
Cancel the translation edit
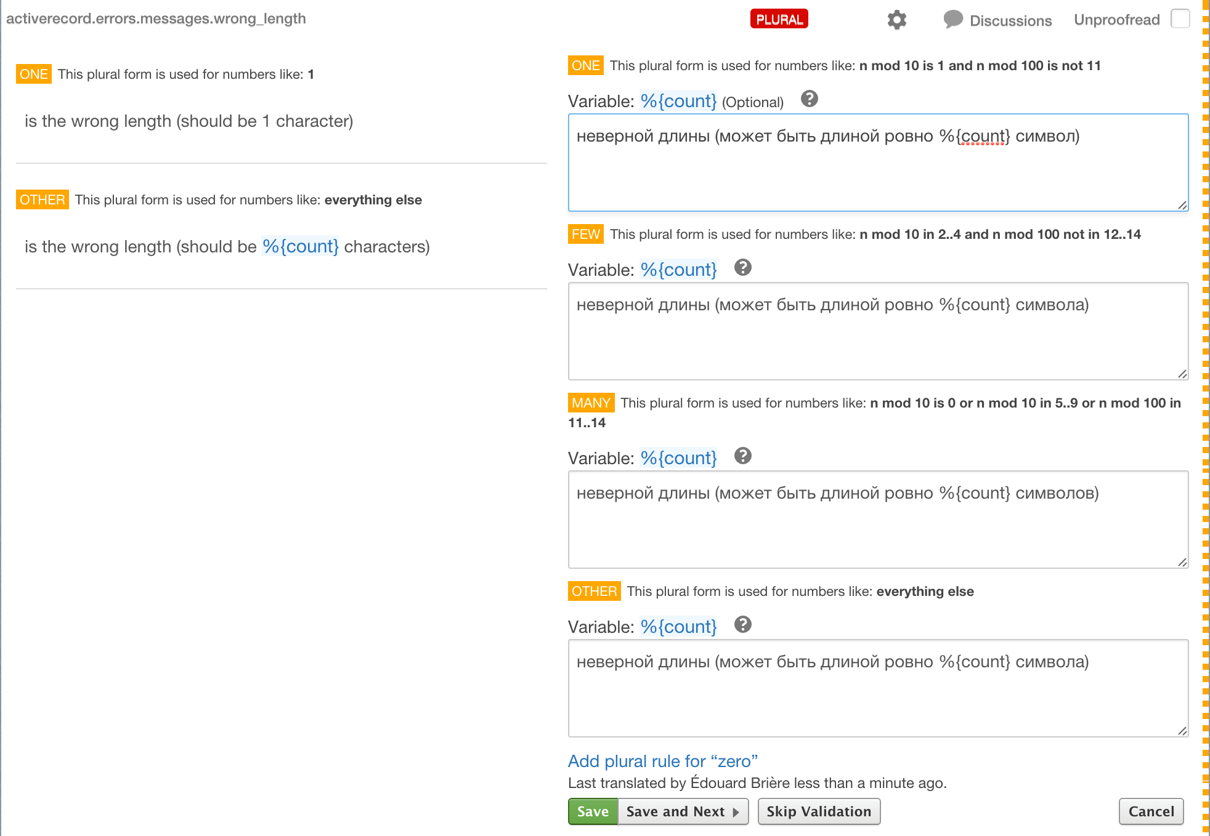click(1151, 811)
